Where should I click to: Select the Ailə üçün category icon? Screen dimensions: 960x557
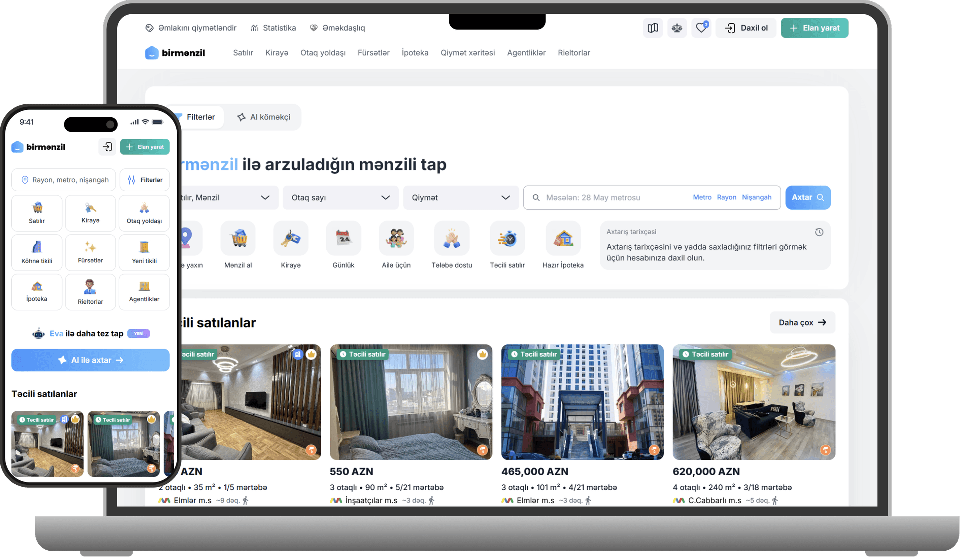tap(396, 238)
